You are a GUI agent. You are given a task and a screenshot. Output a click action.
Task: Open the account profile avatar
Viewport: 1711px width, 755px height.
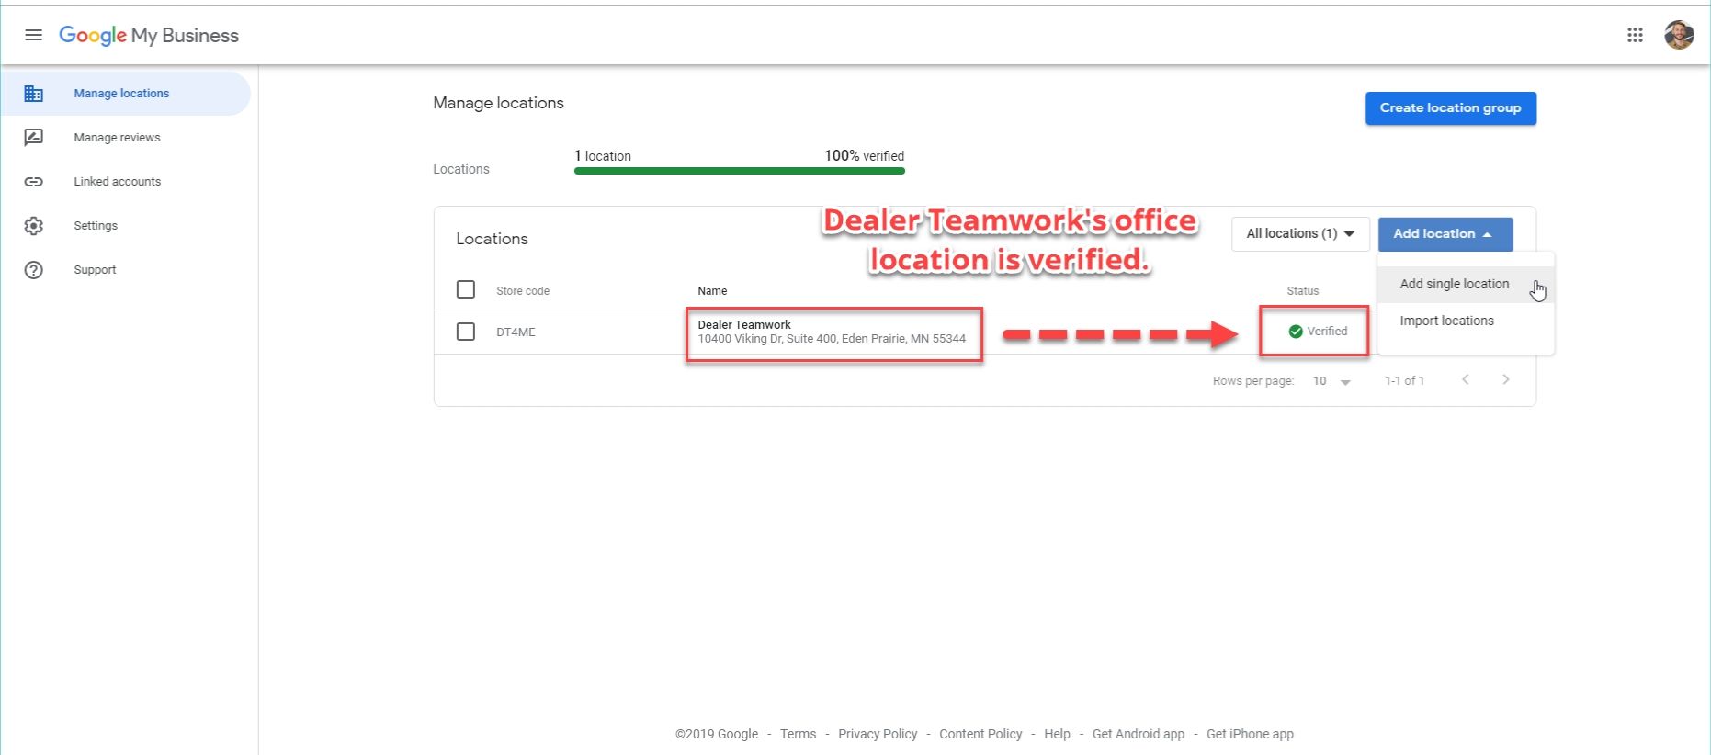coord(1679,35)
